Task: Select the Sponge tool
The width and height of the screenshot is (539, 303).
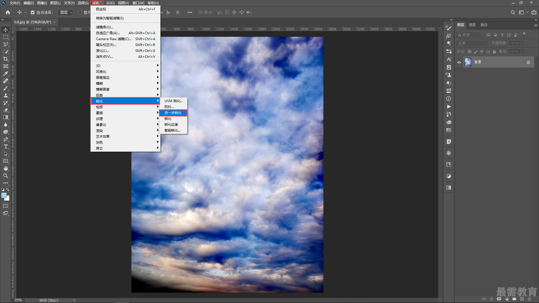Action: (6, 132)
